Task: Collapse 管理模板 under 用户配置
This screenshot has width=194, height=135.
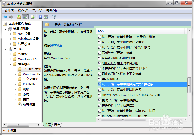Action: 11,64
